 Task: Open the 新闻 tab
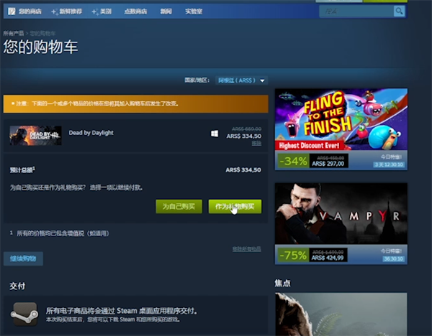click(166, 11)
